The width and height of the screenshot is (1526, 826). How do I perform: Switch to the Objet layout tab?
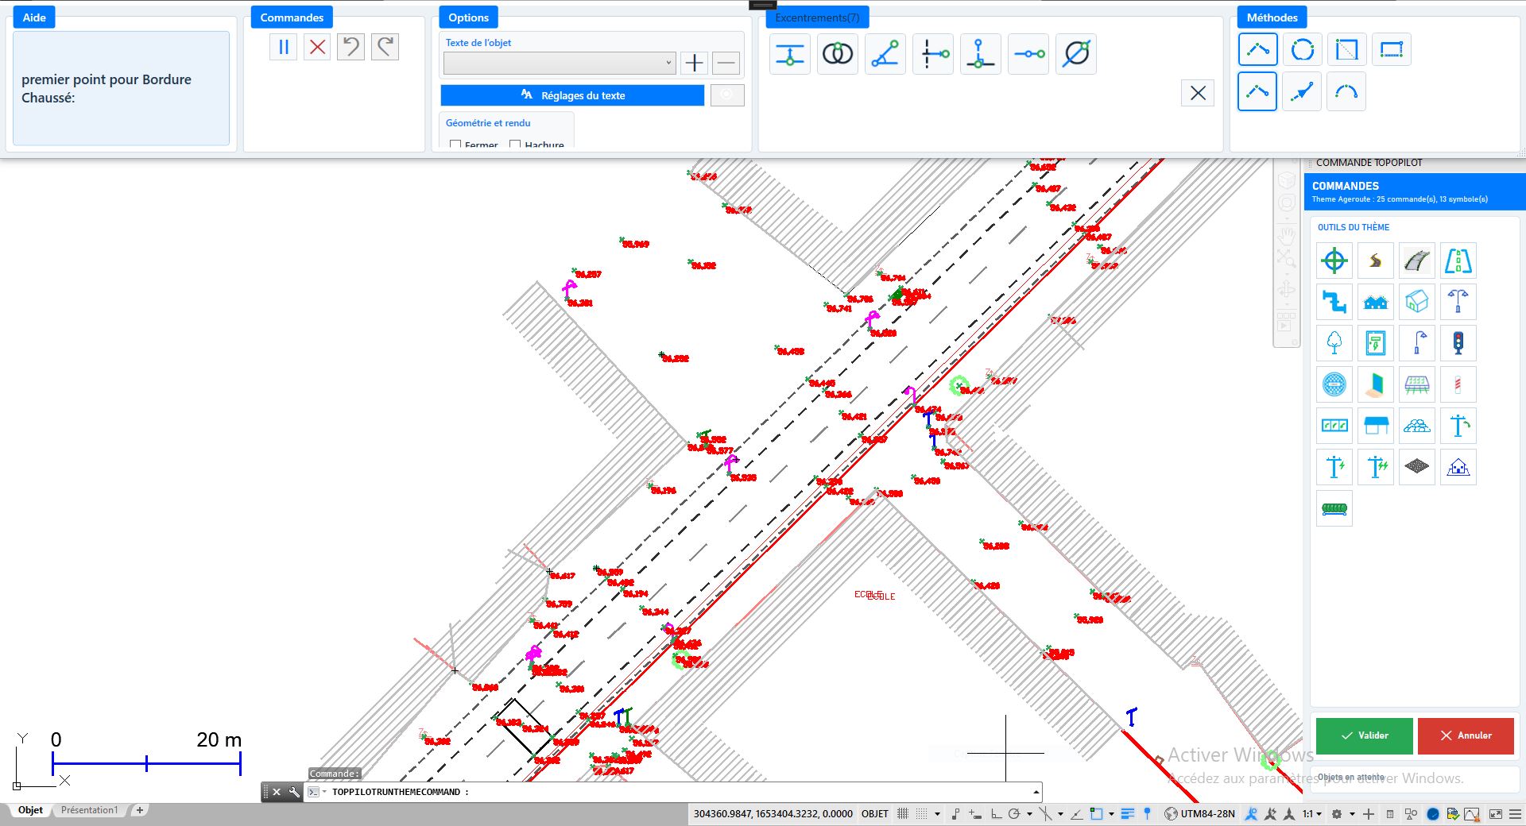click(30, 810)
